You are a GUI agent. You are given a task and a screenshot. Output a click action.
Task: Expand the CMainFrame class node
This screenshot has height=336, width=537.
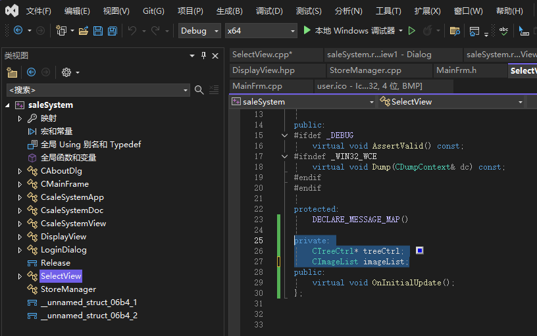click(x=20, y=184)
